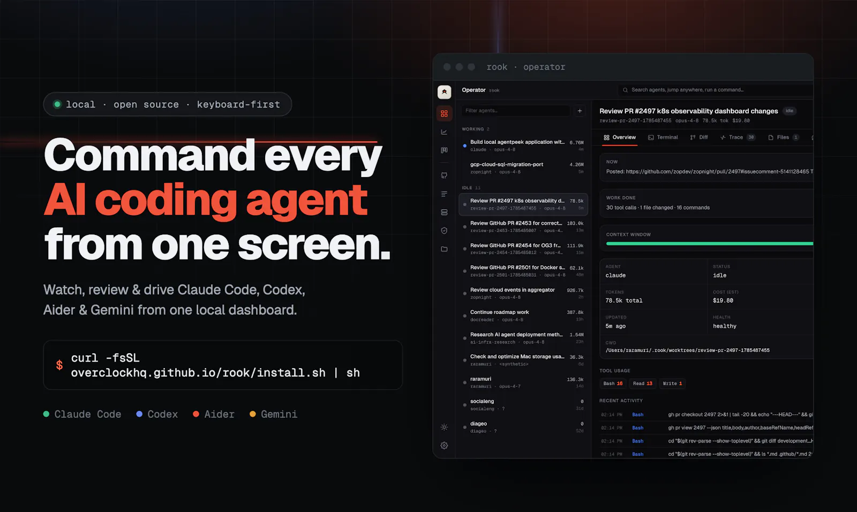Click the red Aider legend label
Viewport: 857px width, 512px height.
219,414
